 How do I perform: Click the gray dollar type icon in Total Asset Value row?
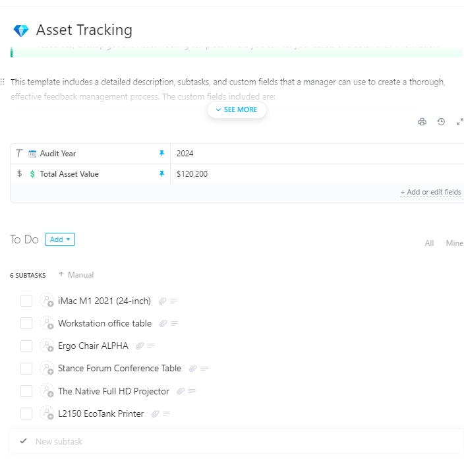19,173
